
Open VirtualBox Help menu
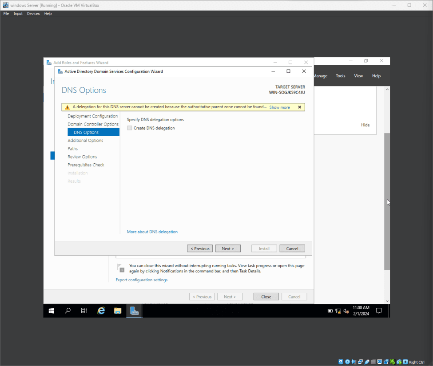48,13
